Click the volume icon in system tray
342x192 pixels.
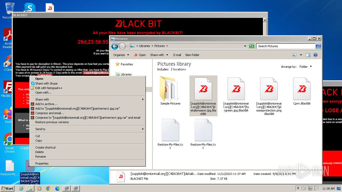point(304,189)
